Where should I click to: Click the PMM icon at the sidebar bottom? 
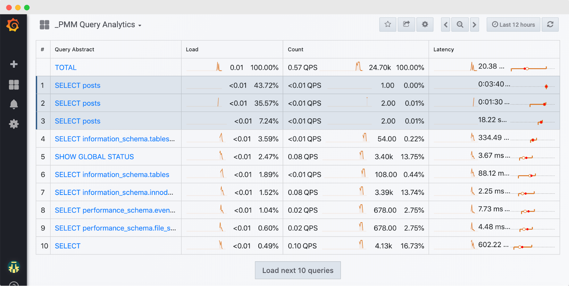[x=13, y=267]
